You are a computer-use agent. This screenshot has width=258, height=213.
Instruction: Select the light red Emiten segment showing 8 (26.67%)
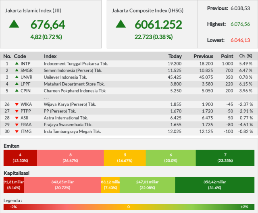tap(71, 158)
